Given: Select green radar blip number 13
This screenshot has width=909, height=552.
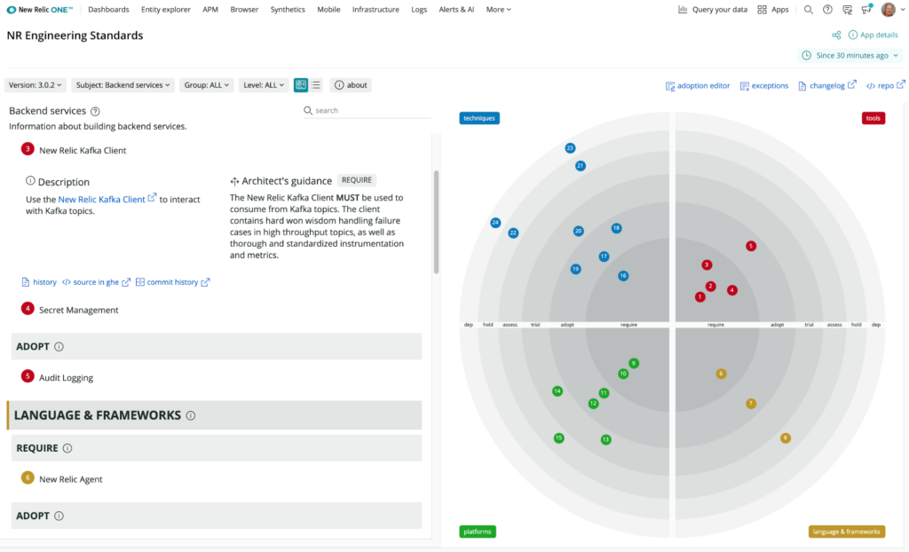Looking at the screenshot, I should (x=605, y=439).
